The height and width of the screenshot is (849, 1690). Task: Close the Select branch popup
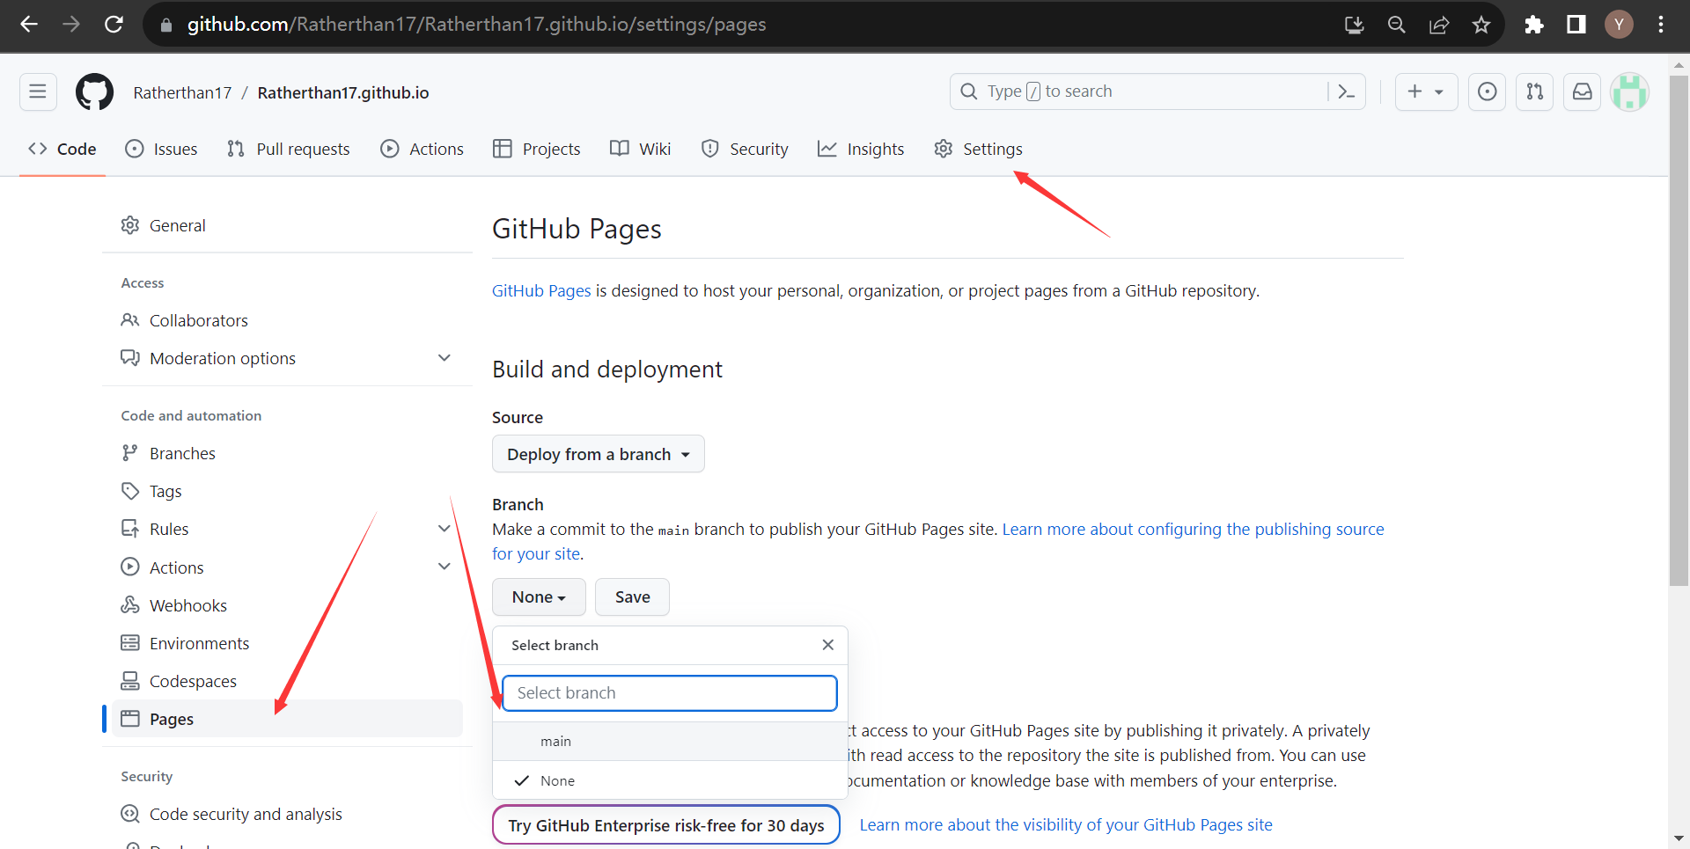[827, 645]
